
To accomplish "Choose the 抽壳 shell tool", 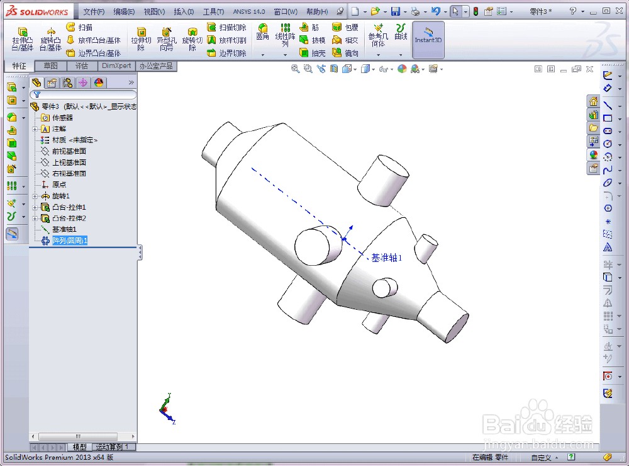I will click(x=312, y=53).
